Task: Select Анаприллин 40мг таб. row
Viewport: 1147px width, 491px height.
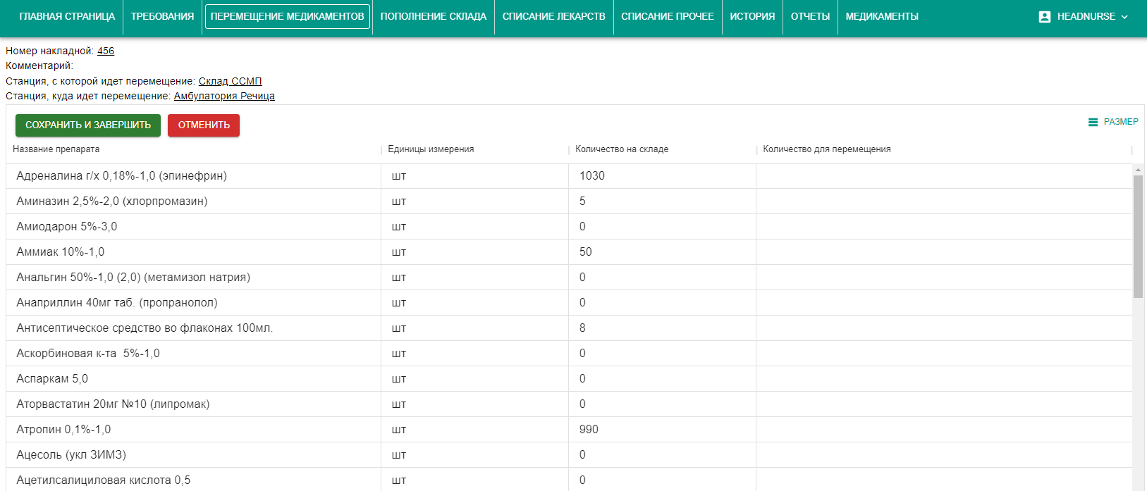Action: (569, 303)
